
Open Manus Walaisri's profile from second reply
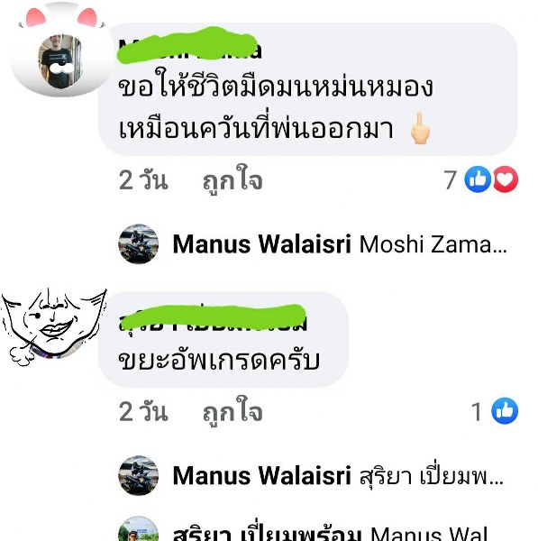[261, 476]
